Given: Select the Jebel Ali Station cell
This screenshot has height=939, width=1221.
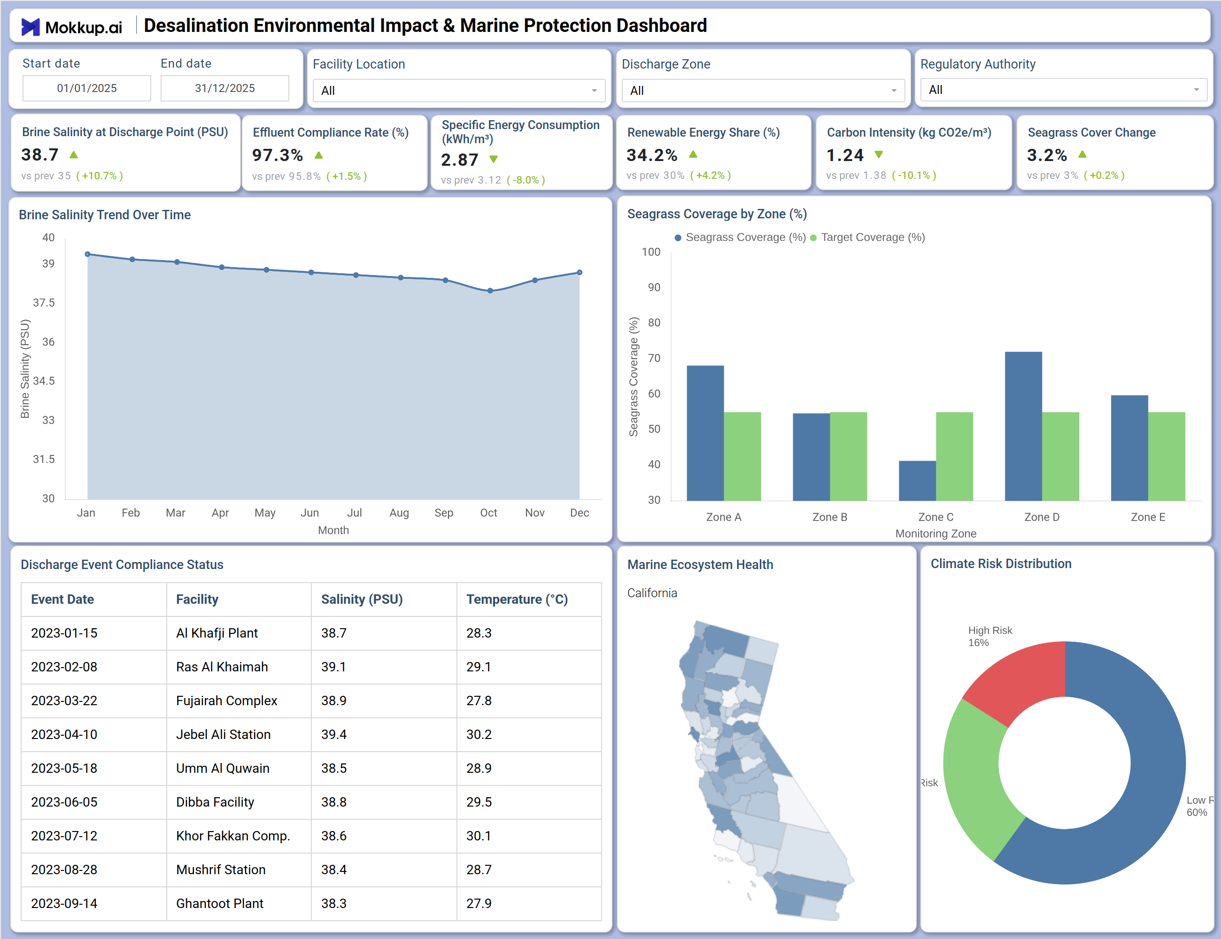Looking at the screenshot, I should coord(239,735).
